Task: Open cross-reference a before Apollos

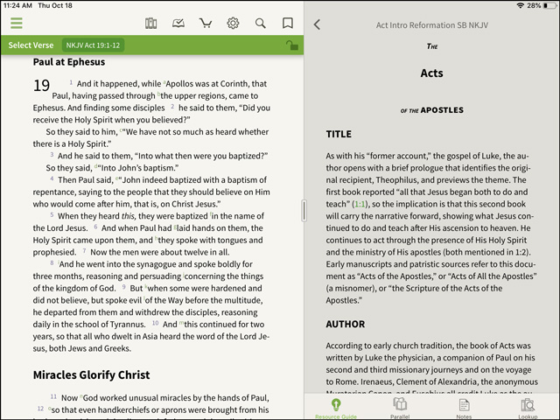Action: pyautogui.click(x=164, y=82)
